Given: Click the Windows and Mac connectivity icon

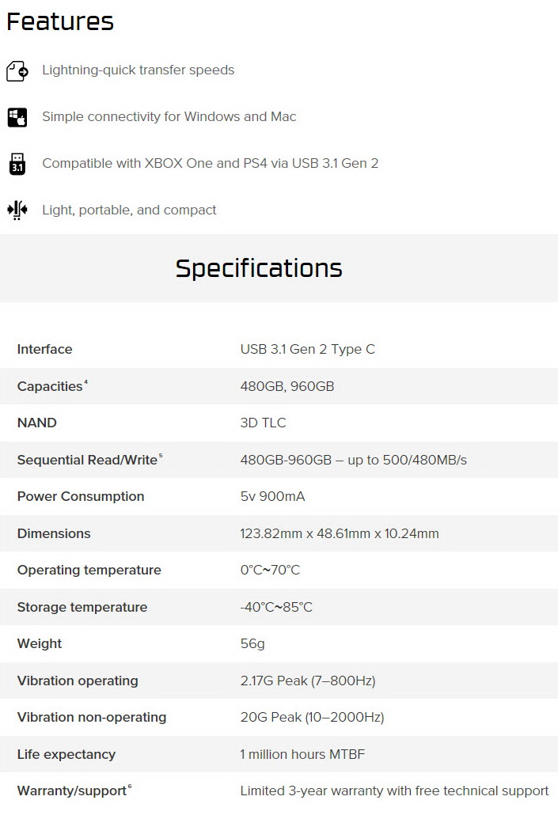Looking at the screenshot, I should click(x=17, y=117).
